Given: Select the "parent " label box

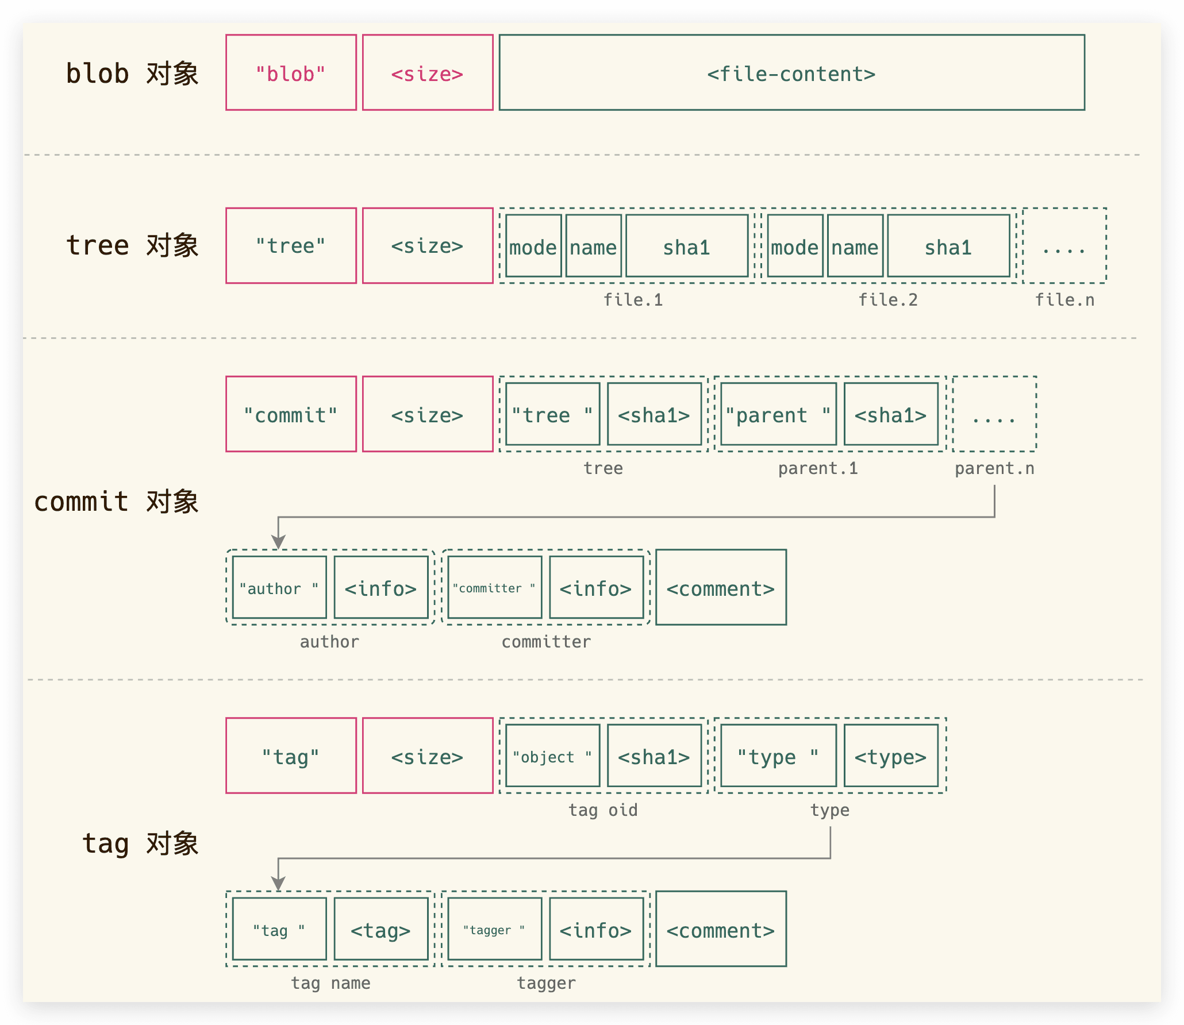Looking at the screenshot, I should [x=778, y=414].
